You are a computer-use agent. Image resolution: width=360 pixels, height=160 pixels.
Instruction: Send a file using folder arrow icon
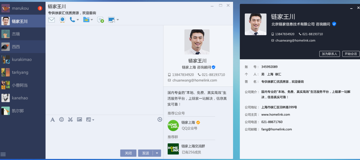pyautogui.click(x=86, y=19)
